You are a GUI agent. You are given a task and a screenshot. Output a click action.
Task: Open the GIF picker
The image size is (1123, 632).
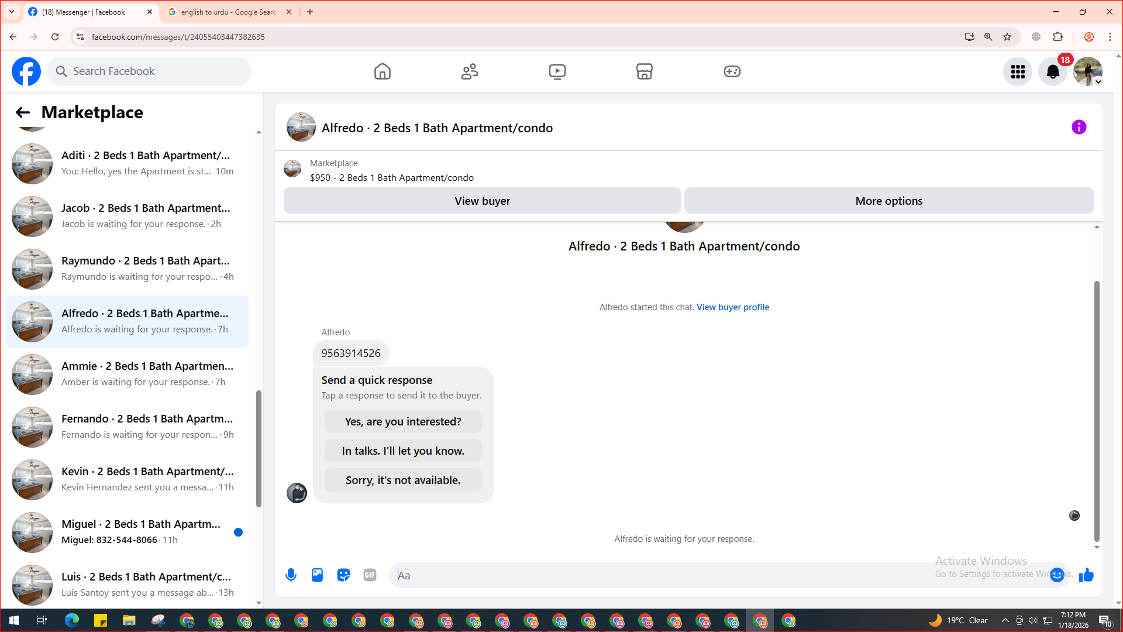370,575
